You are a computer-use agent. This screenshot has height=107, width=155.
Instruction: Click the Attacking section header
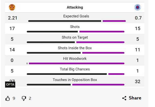(x=75, y=7)
